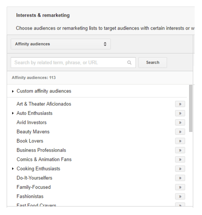
Task: Open the Affinity audiences dropdown
Action: (61, 44)
